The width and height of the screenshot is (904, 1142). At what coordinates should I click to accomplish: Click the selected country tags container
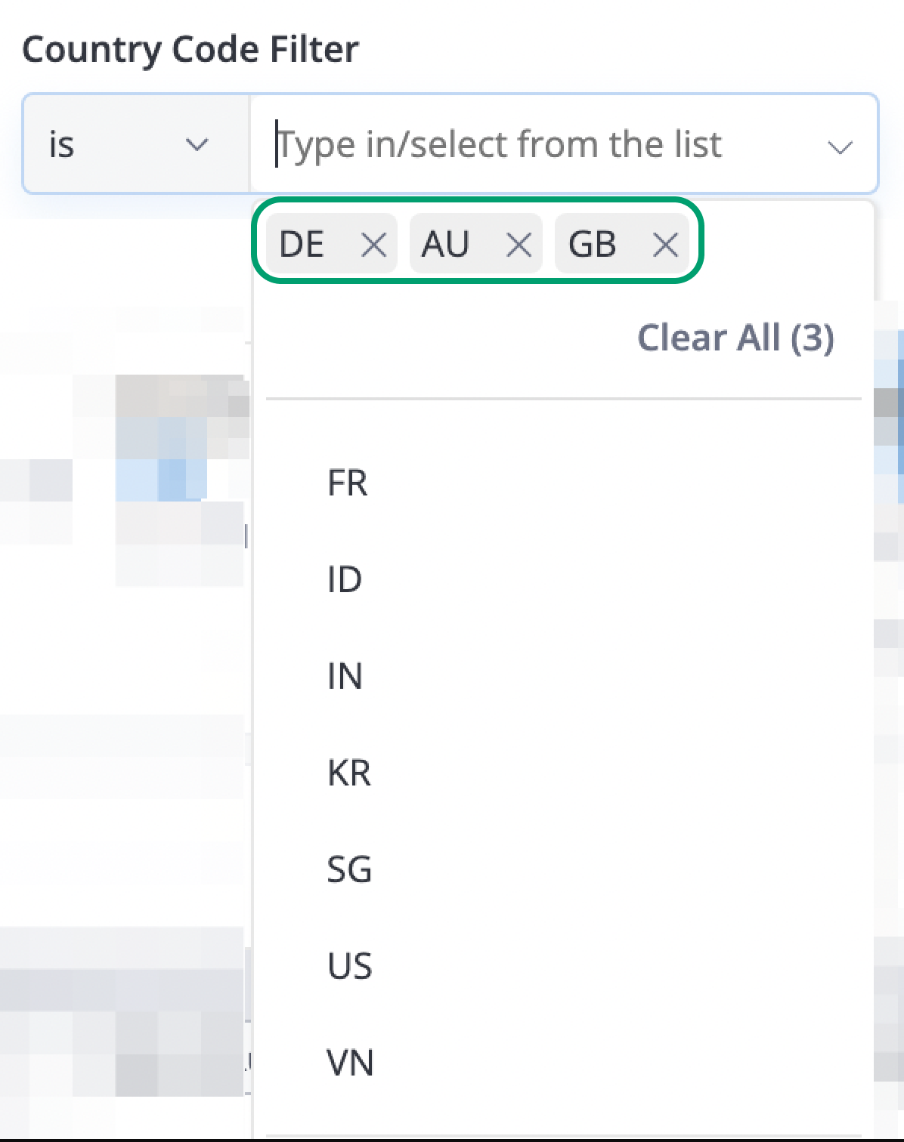(478, 240)
